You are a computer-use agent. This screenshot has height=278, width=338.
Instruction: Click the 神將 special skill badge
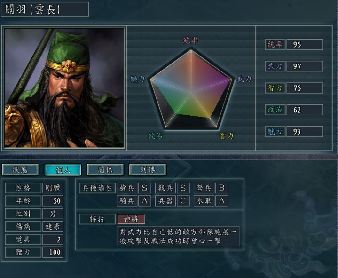(131, 219)
